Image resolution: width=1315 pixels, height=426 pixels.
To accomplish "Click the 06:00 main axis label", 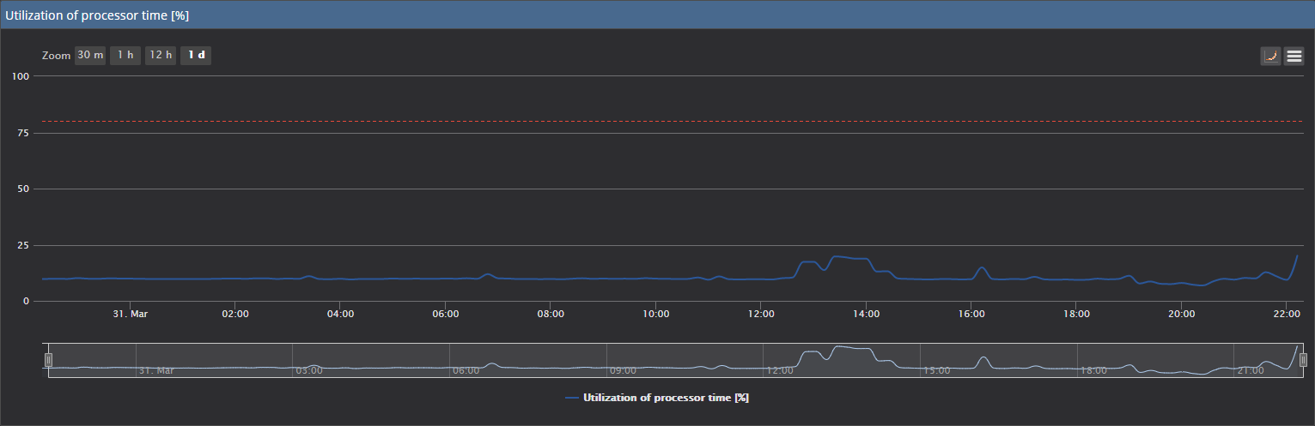I will [x=446, y=315].
